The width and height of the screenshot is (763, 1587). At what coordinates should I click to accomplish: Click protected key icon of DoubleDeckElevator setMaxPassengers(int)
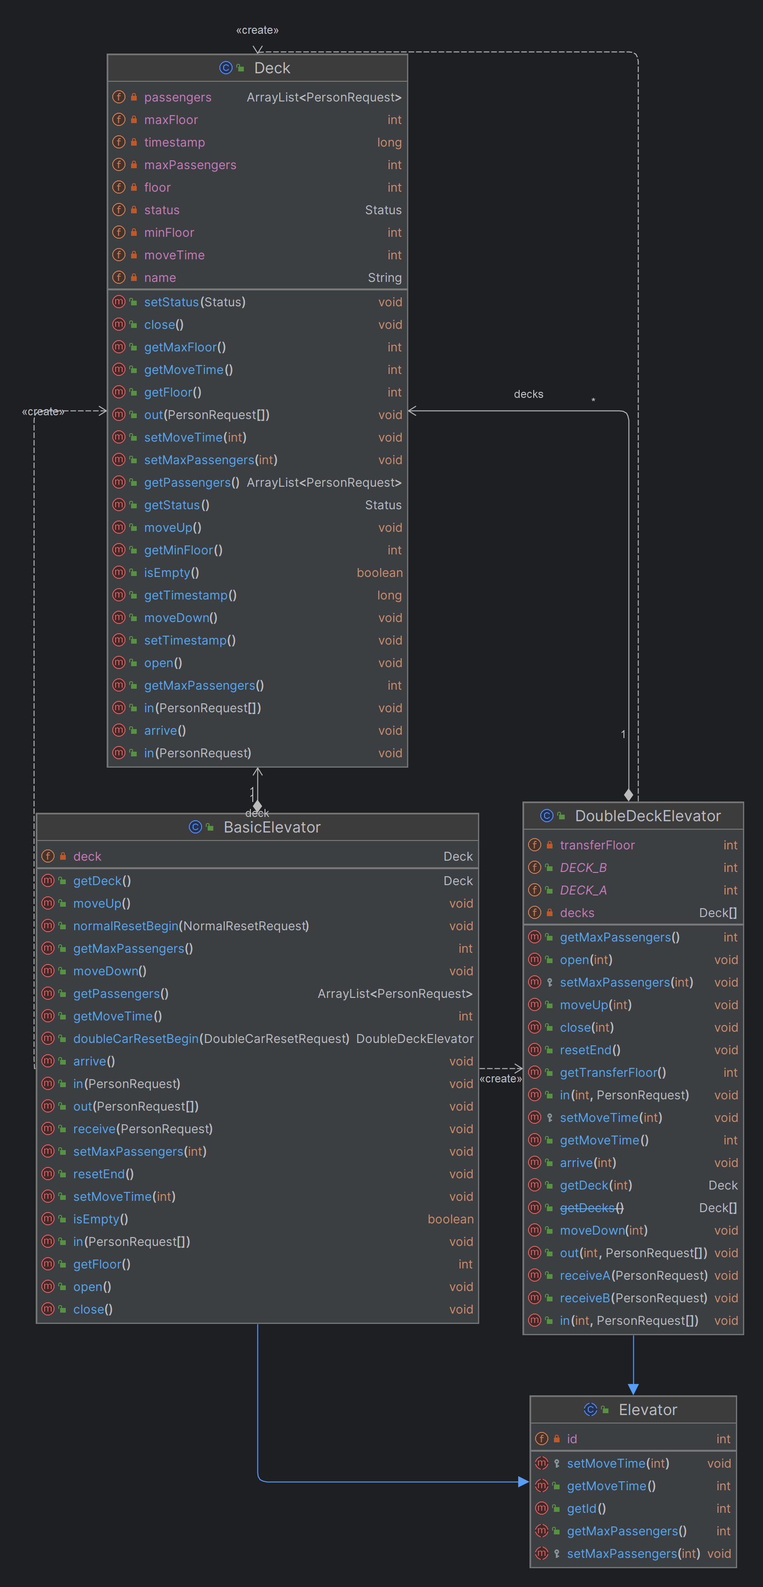tap(550, 982)
